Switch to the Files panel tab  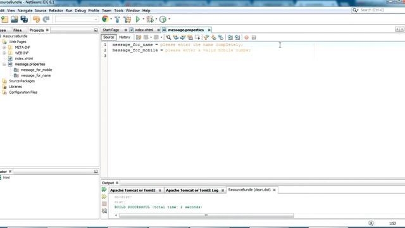17,30
